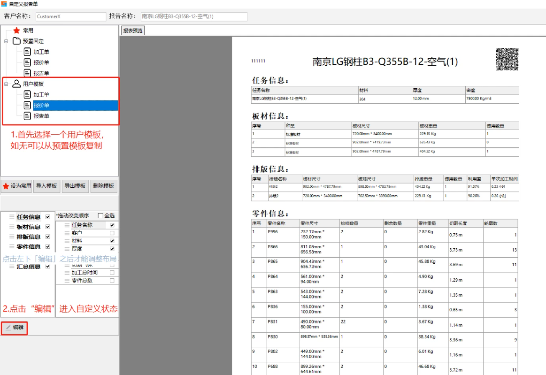546x375 pixels.
Task: Click the drag handle beside 汇总信息
Action: pyautogui.click(x=12, y=267)
